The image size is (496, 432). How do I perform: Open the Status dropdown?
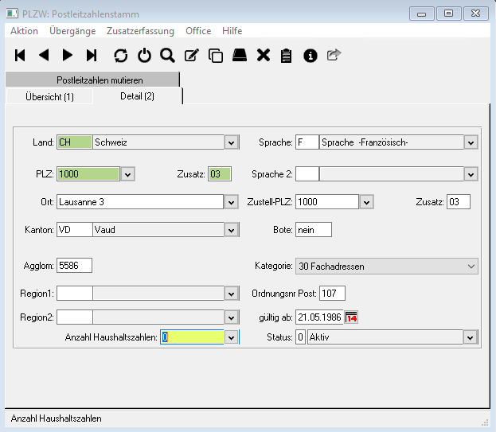pos(471,337)
